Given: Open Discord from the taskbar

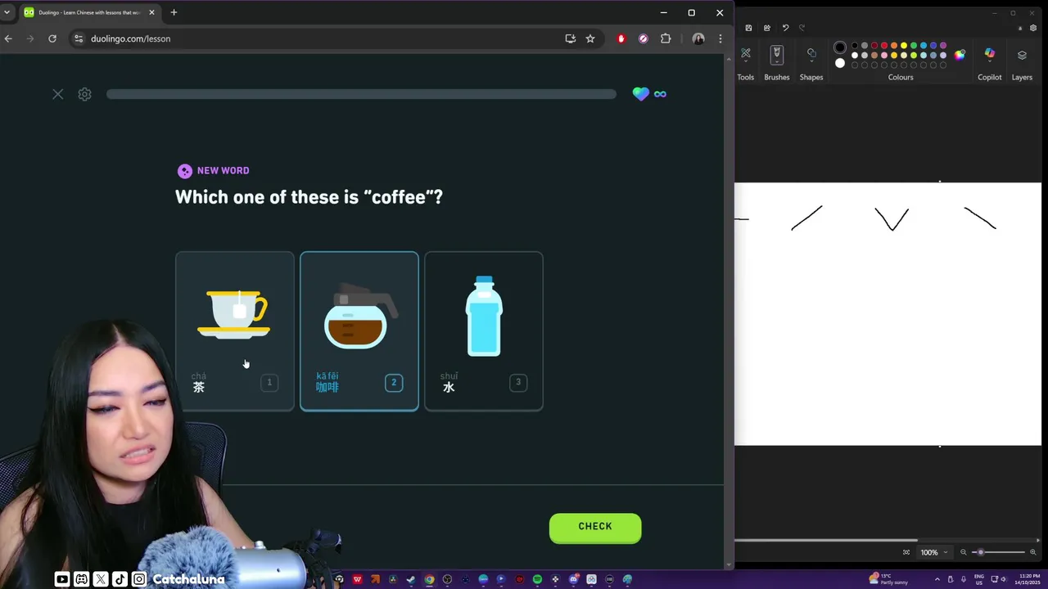Looking at the screenshot, I should tap(573, 579).
